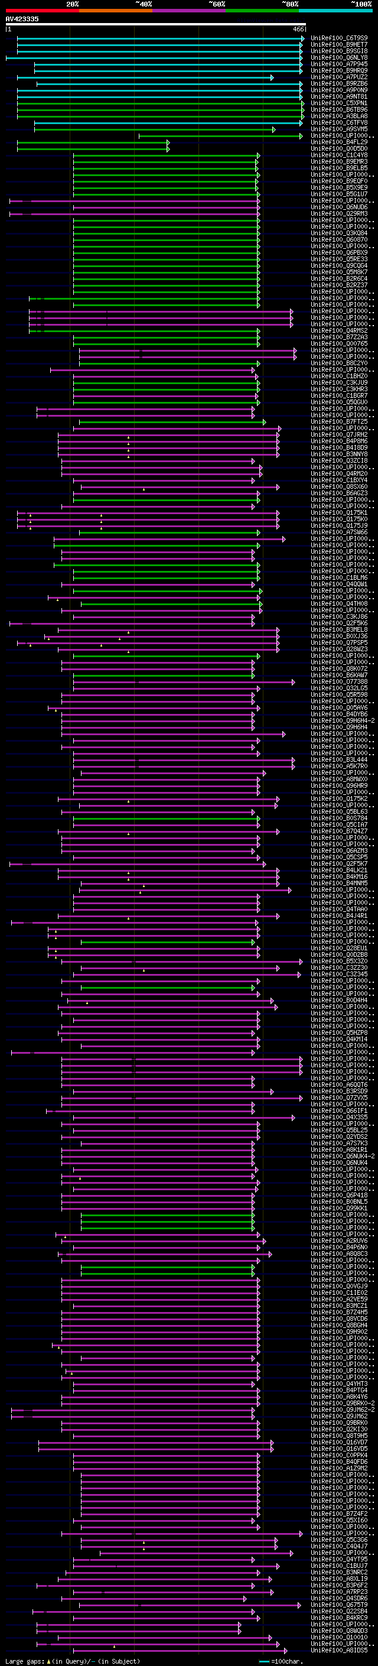378x1666 pixels.
Task: Click the UniRef100_Q5RE33 hit label
Action: (x=339, y=259)
